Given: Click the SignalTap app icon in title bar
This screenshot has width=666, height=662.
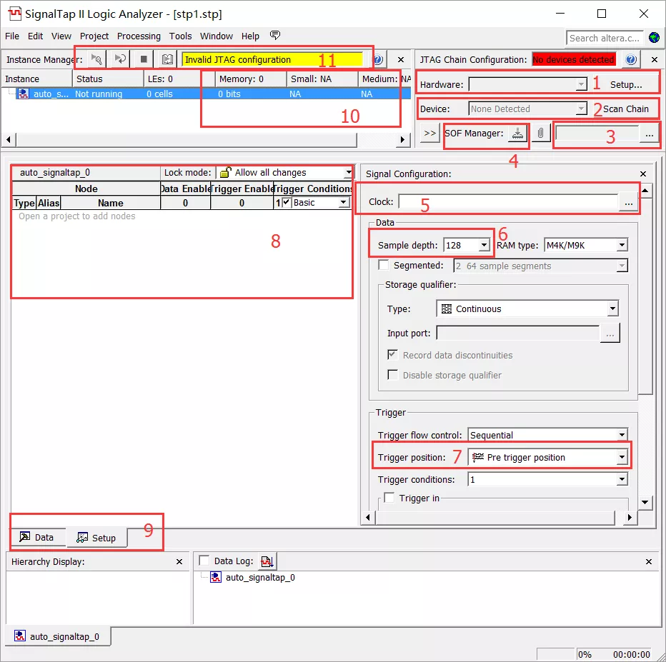Looking at the screenshot, I should click(x=14, y=14).
